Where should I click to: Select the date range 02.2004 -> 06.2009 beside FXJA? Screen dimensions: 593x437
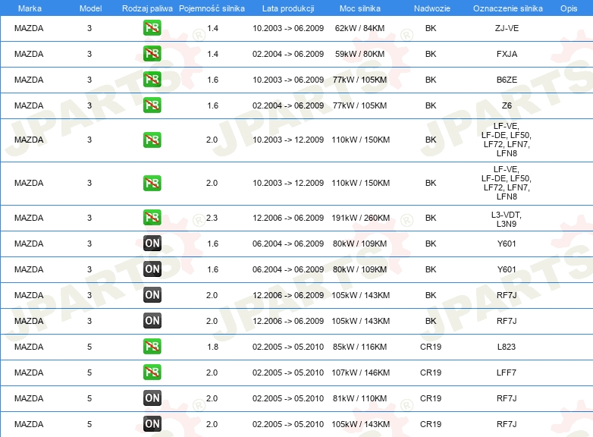click(288, 54)
